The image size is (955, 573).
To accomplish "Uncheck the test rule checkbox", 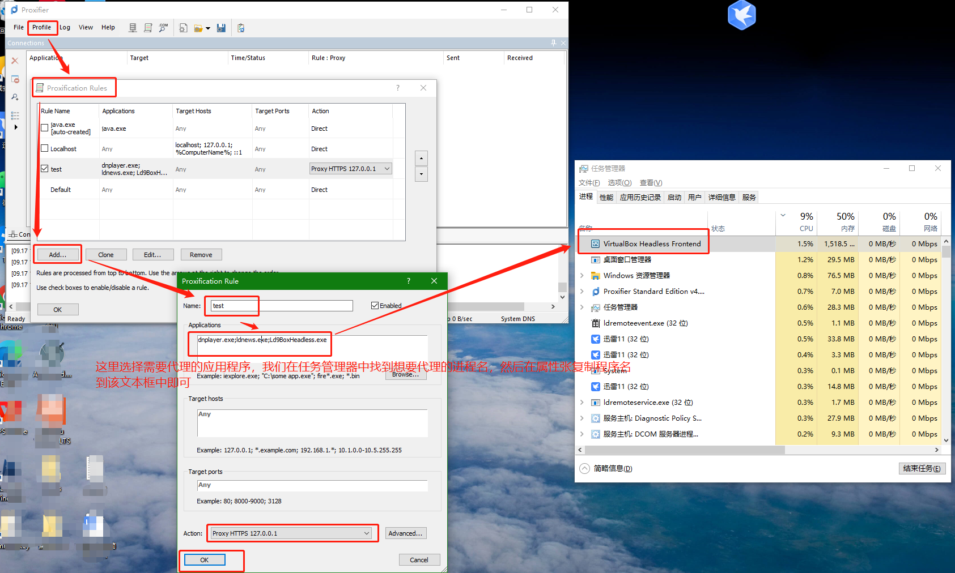I will pyautogui.click(x=45, y=169).
